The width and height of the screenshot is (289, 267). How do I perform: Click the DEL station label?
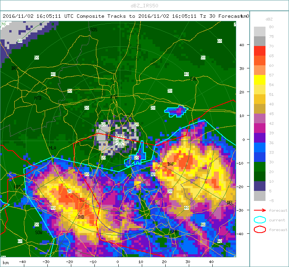tap(230, 203)
